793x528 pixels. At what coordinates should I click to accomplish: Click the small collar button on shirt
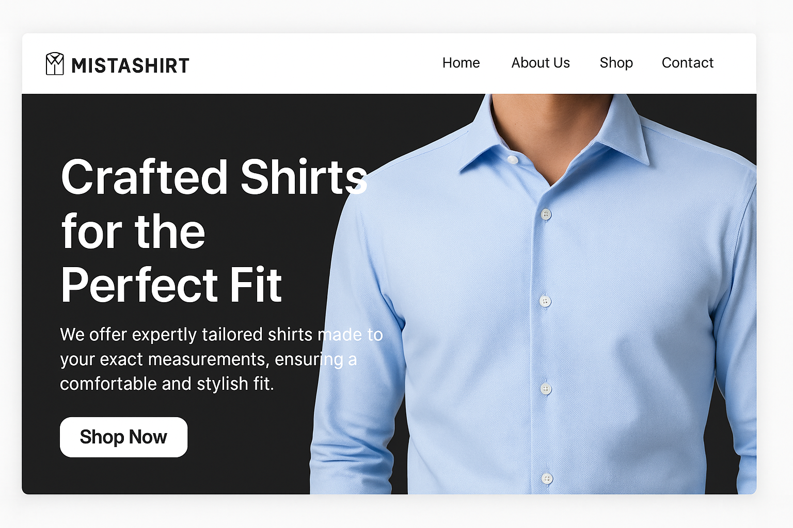pos(512,159)
